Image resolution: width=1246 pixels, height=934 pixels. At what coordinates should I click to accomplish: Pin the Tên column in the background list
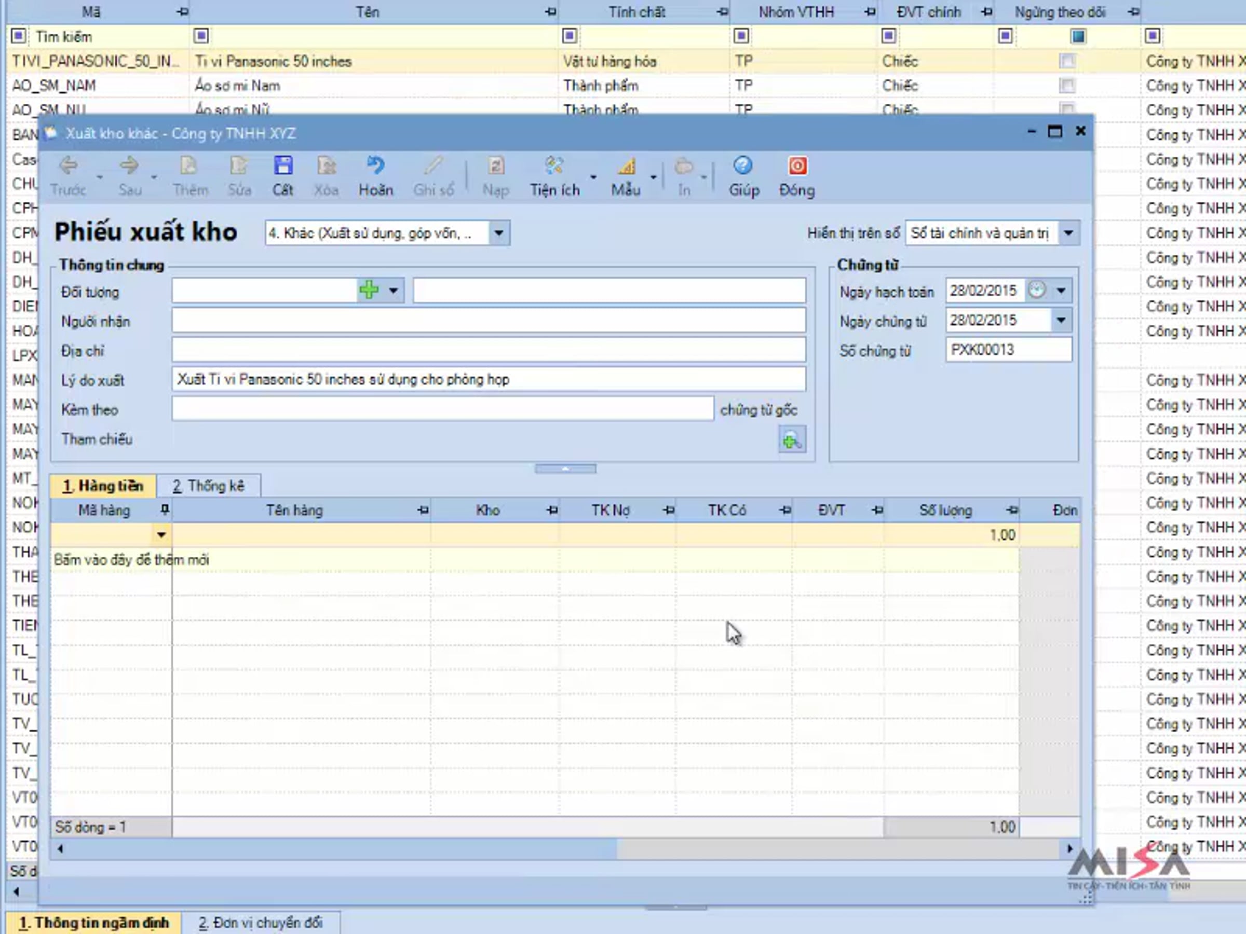[551, 12]
